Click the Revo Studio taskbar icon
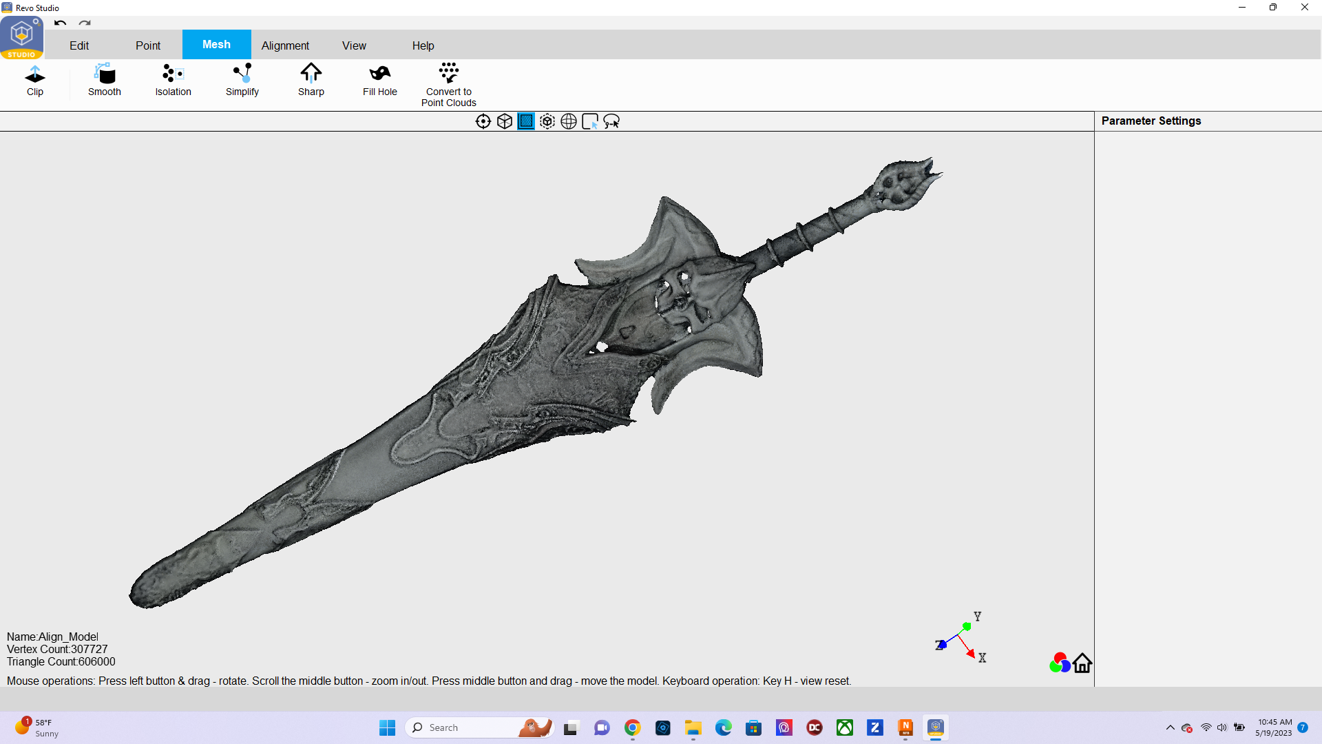Viewport: 1322px width, 744px height. pyautogui.click(x=936, y=727)
